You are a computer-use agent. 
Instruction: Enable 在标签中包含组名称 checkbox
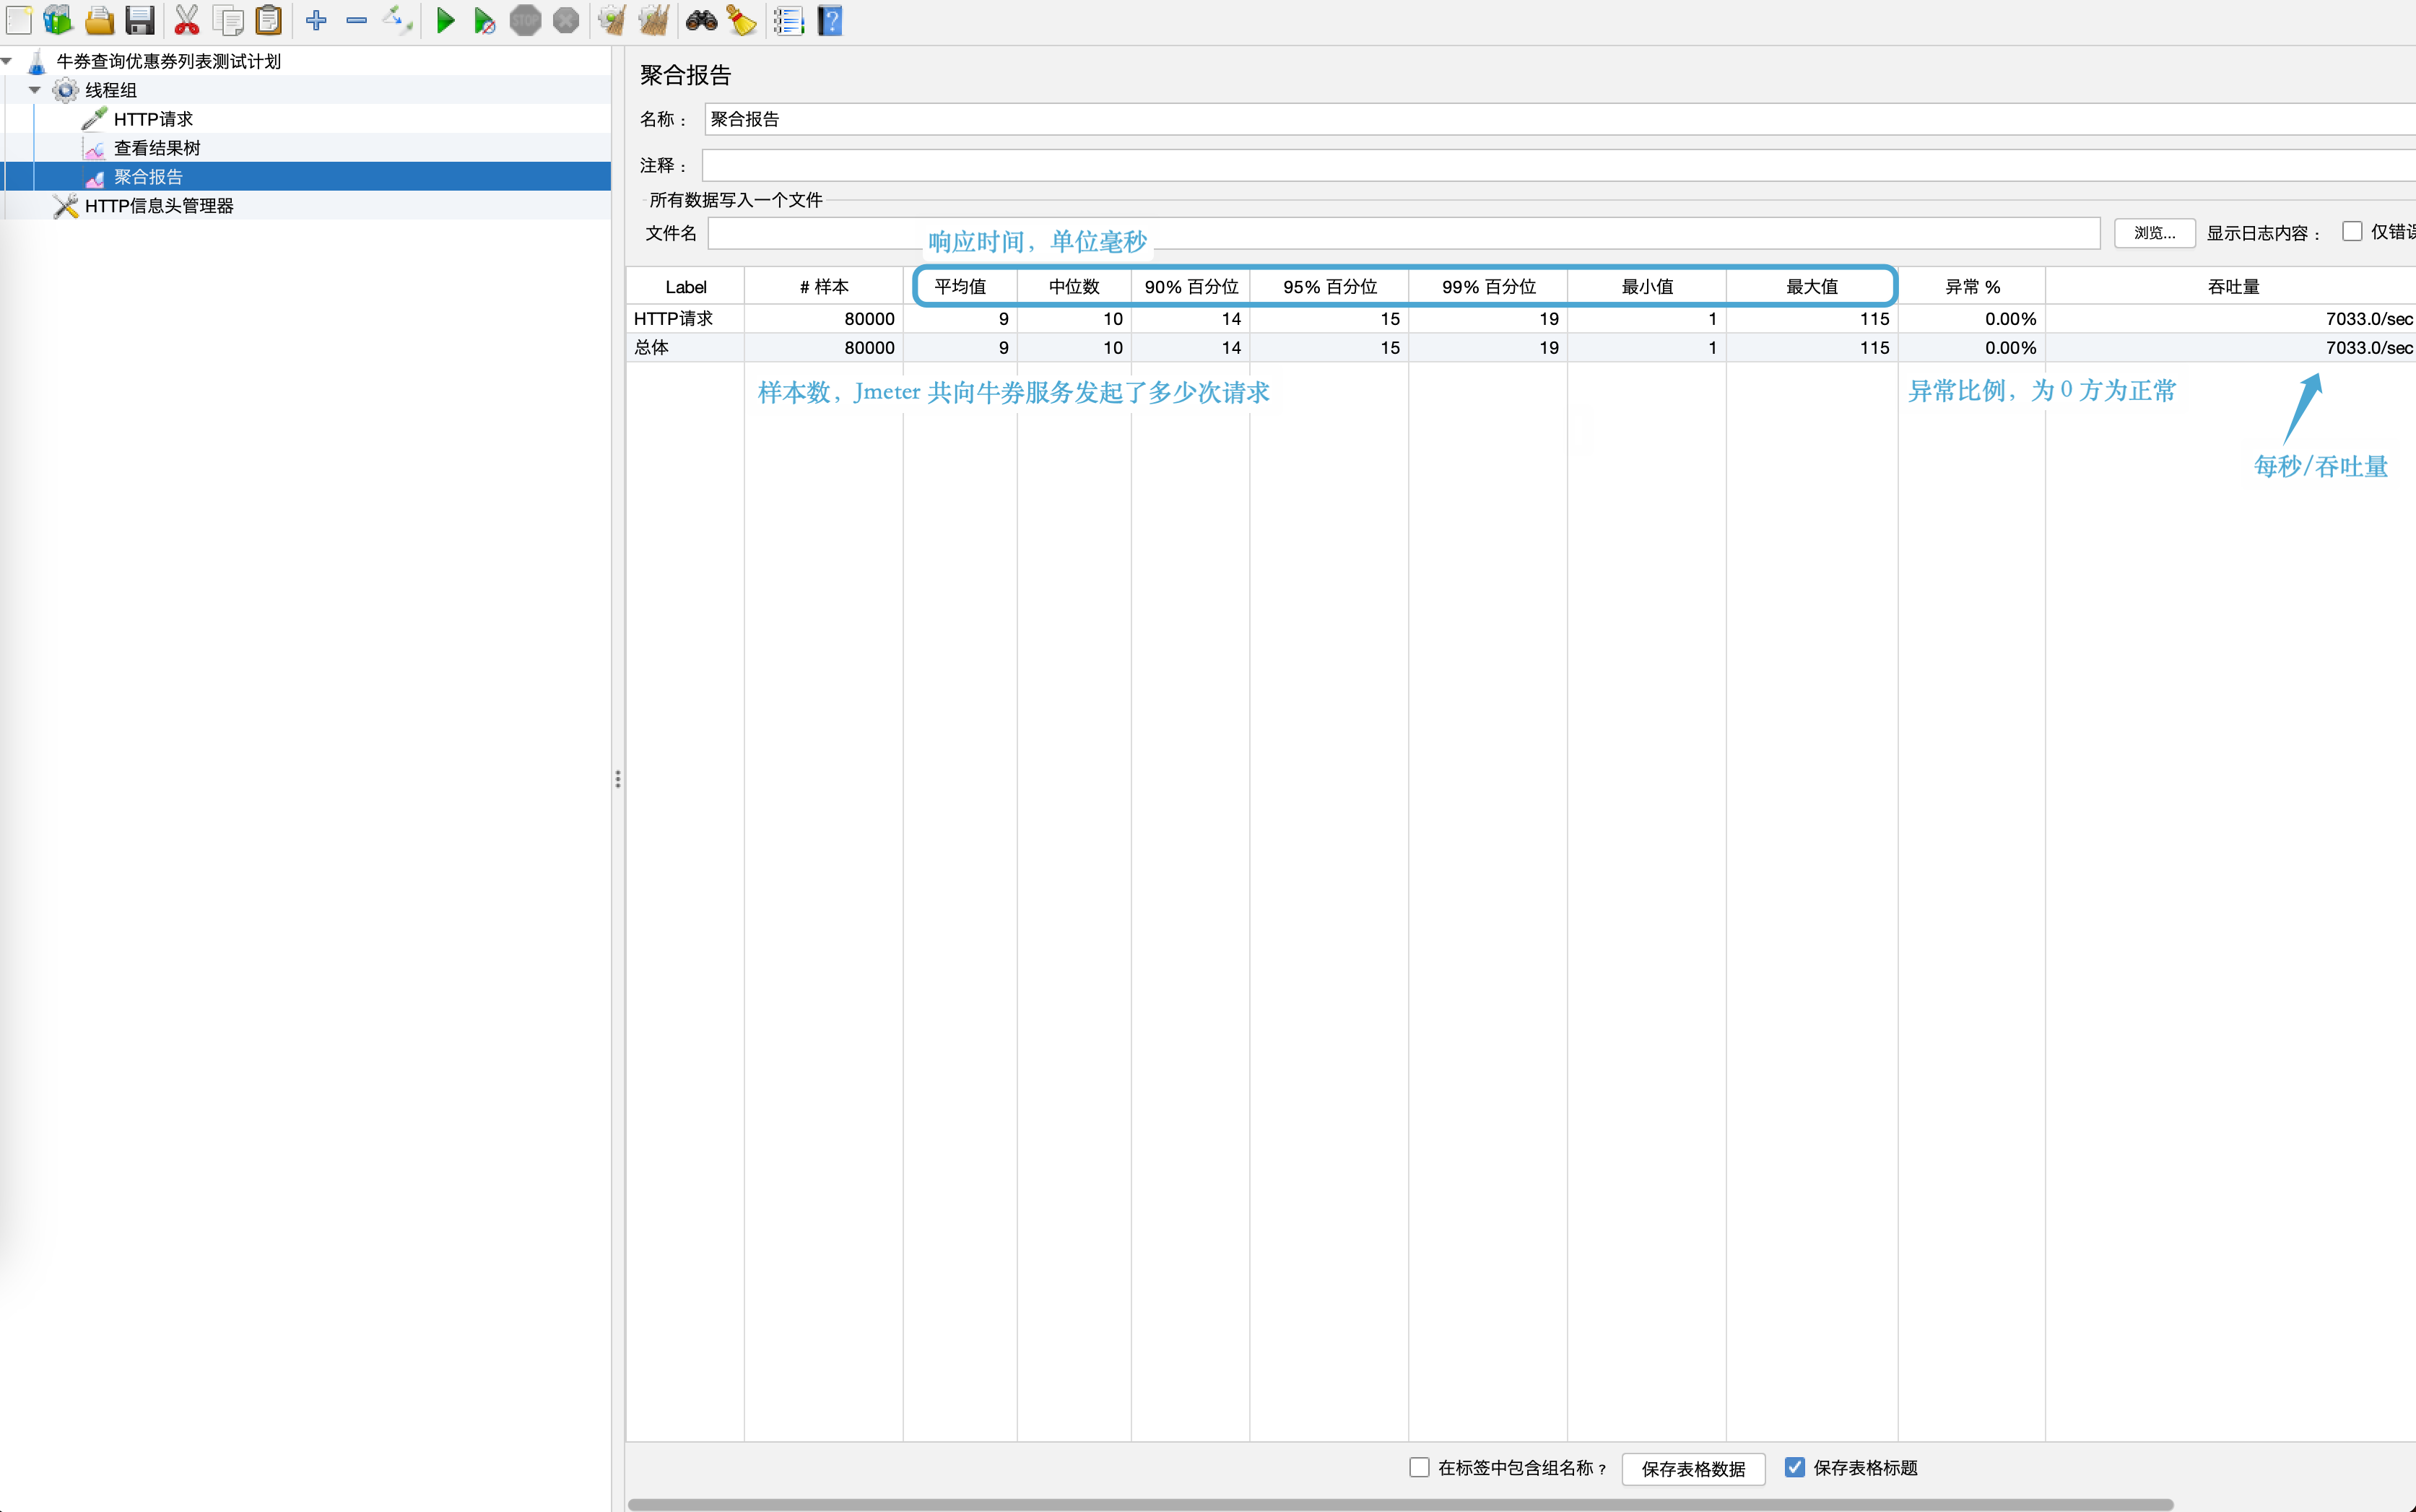click(1419, 1467)
